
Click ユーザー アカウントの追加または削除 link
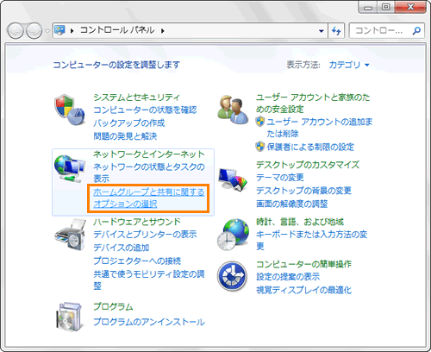[x=320, y=128]
